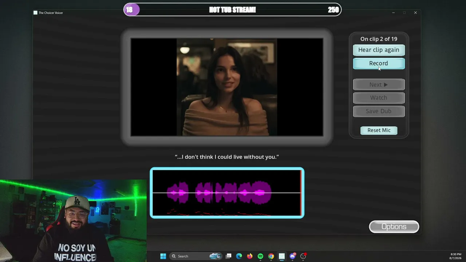
Task: Click the 250 goal number in banner
Action: (x=333, y=10)
